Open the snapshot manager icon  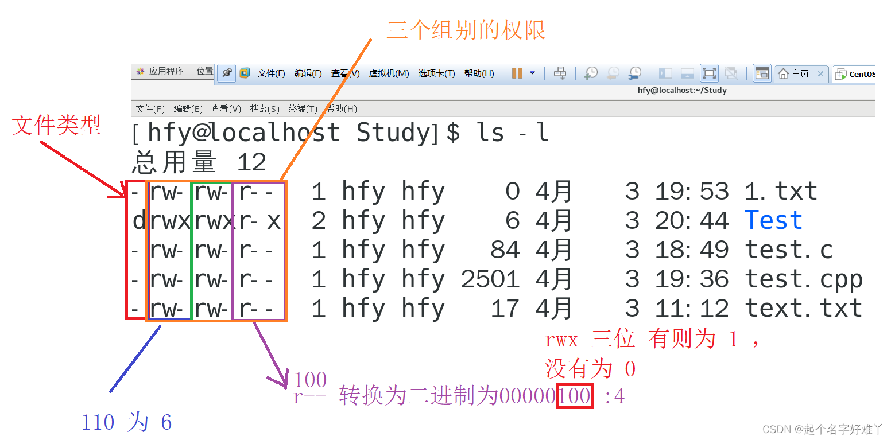coord(635,73)
